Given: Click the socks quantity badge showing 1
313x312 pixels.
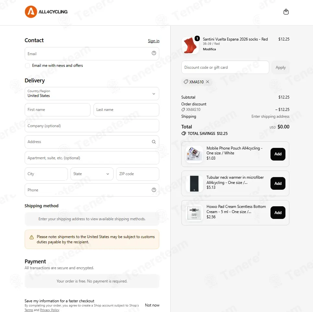Looking at the screenshot, I should coord(197,38).
